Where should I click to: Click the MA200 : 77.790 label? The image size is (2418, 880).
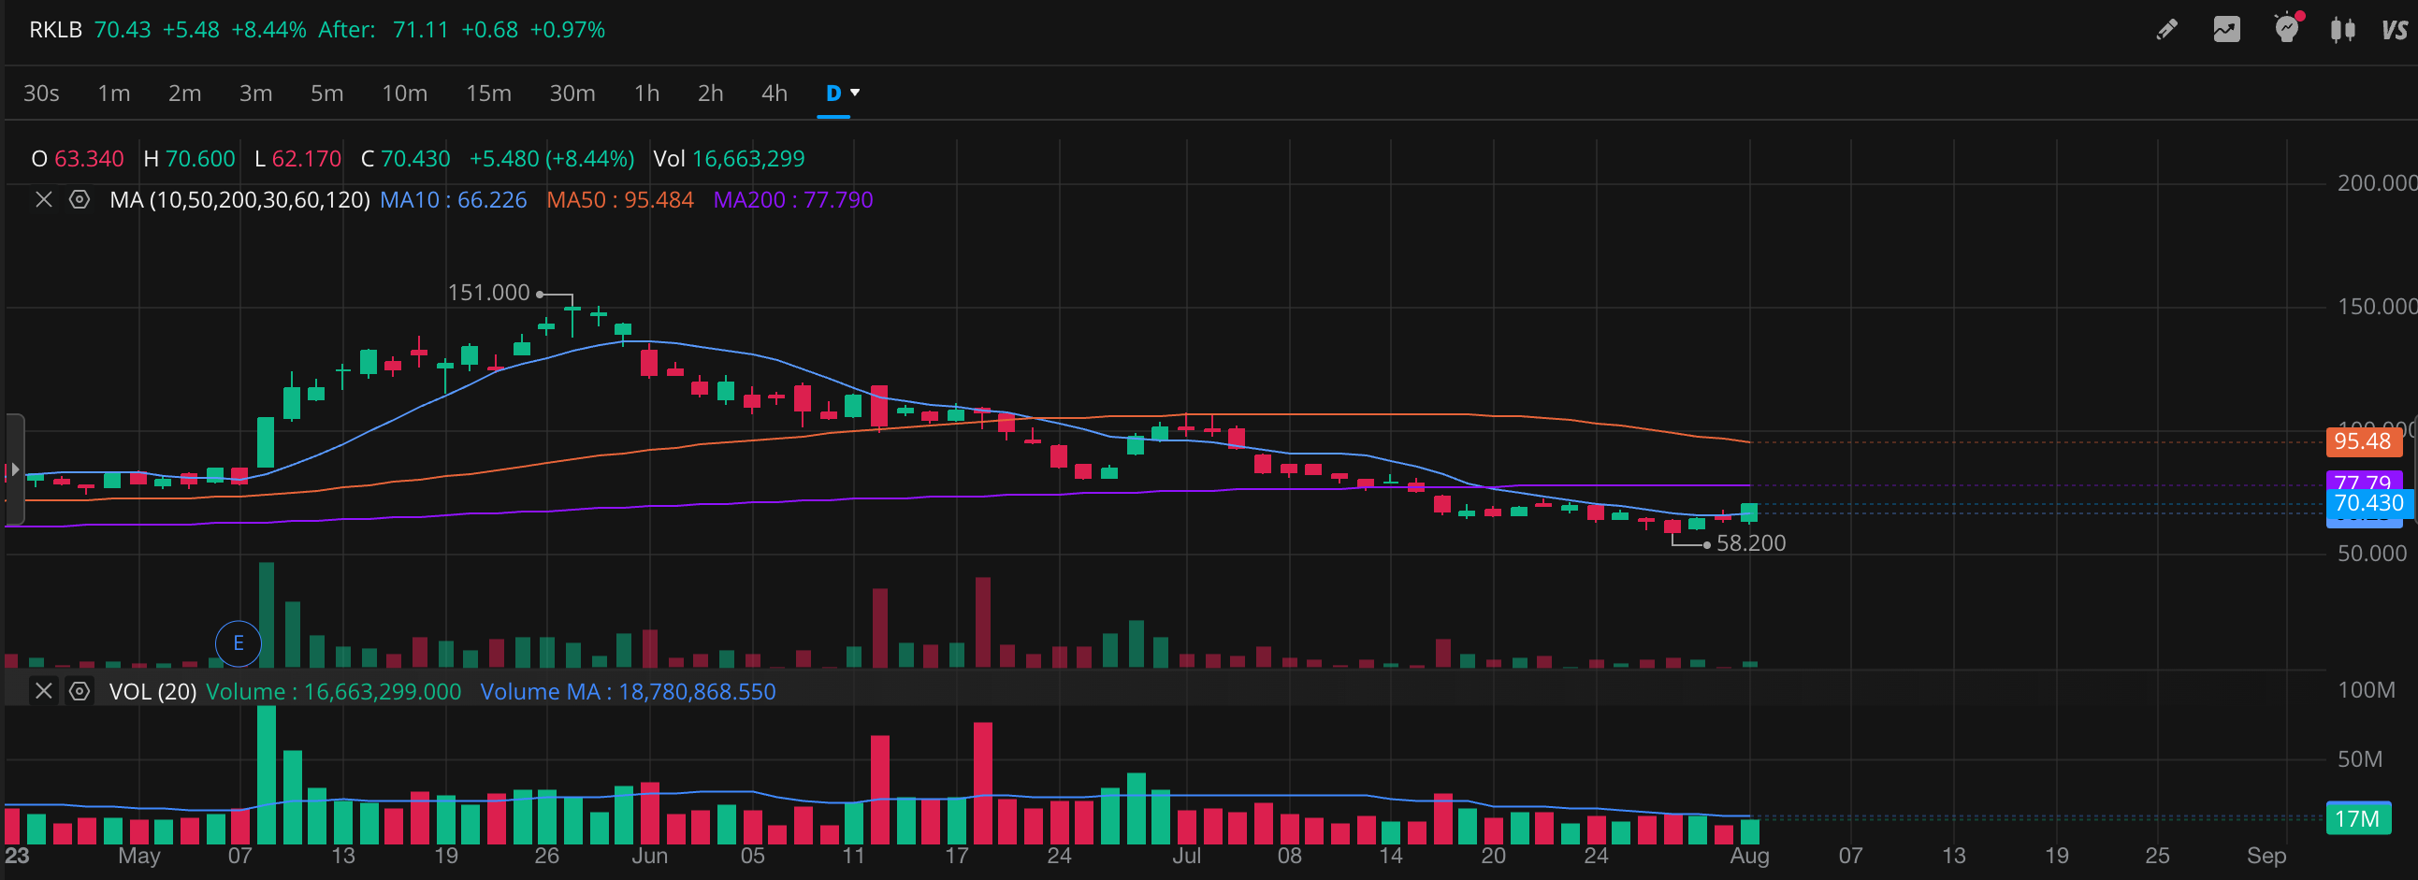click(x=793, y=200)
